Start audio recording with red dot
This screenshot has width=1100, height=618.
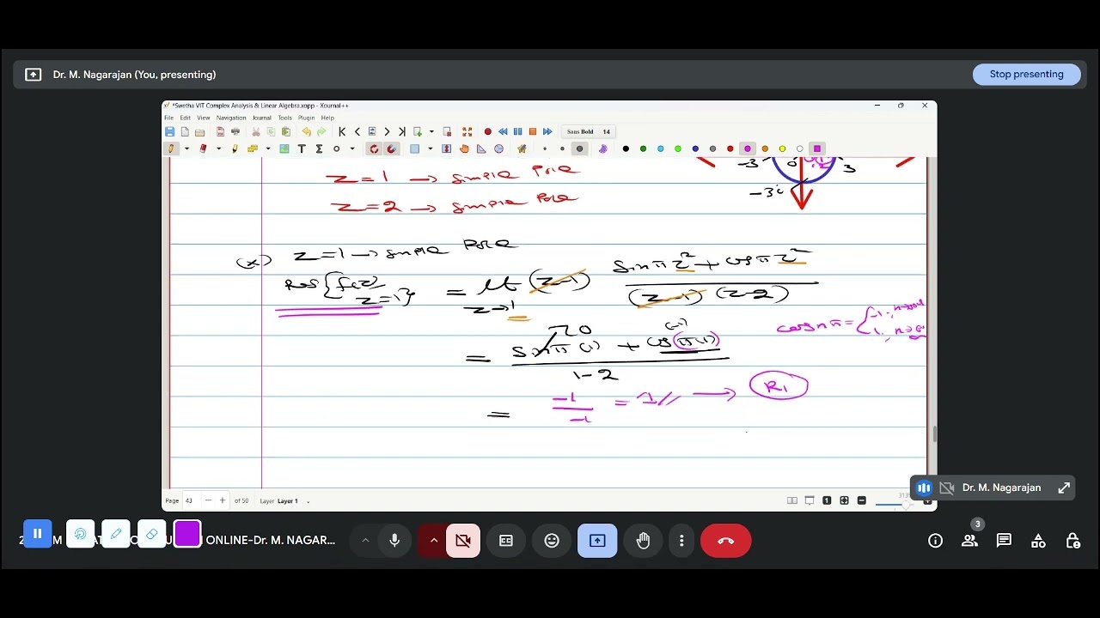coord(488,131)
